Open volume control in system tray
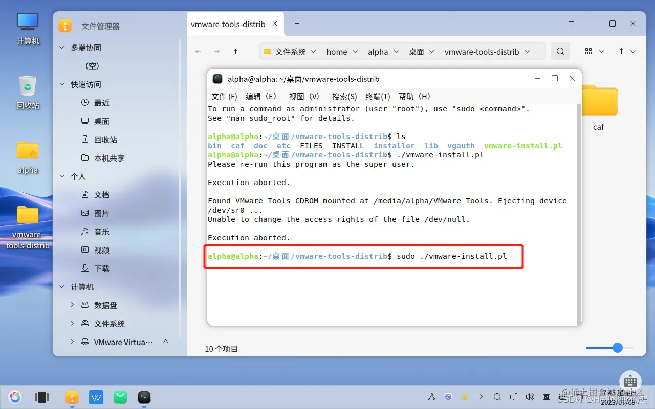The width and height of the screenshot is (655, 409). coord(530,397)
